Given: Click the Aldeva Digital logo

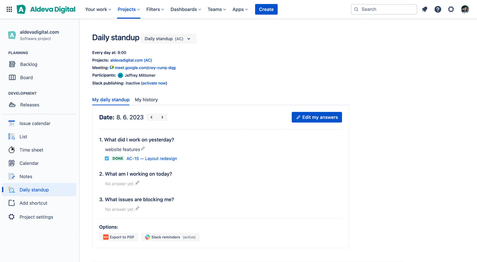Looking at the screenshot, I should click(46, 9).
